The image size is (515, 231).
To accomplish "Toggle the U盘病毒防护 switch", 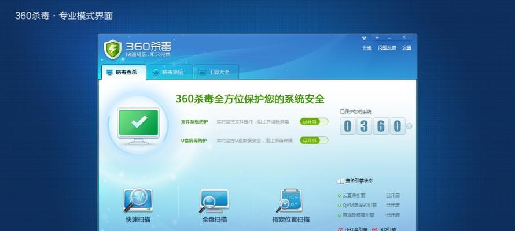I will click(x=314, y=140).
